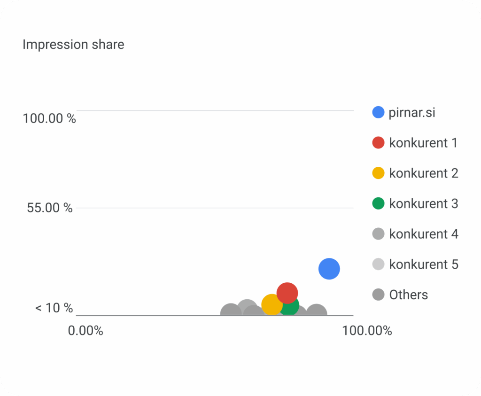
Task: Select the konkurent 1 legend label
Action: click(x=423, y=143)
